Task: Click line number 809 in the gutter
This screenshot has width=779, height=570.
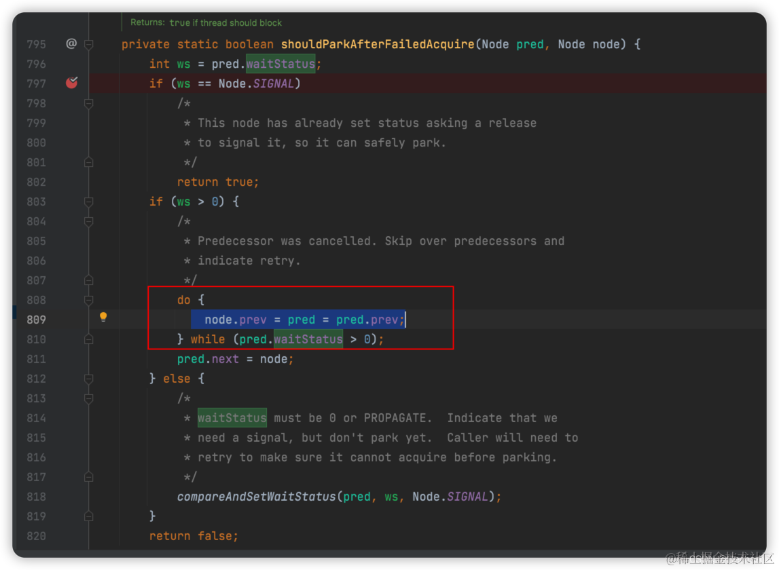Action: 36,320
